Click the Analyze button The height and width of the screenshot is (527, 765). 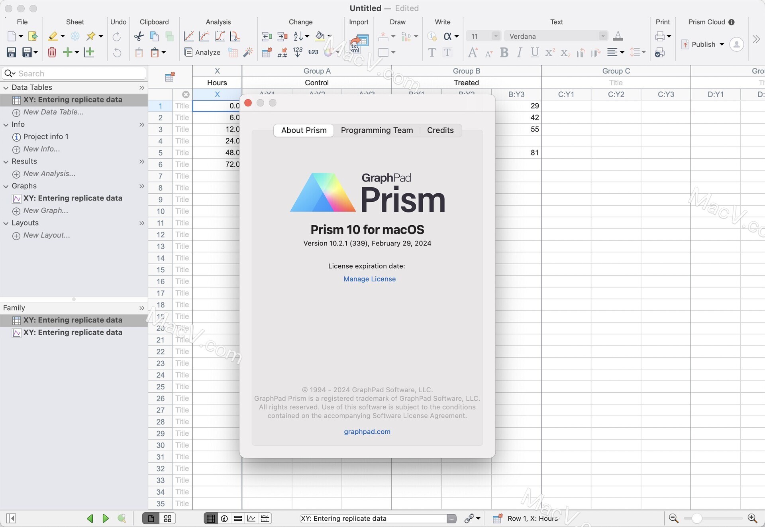tap(202, 52)
